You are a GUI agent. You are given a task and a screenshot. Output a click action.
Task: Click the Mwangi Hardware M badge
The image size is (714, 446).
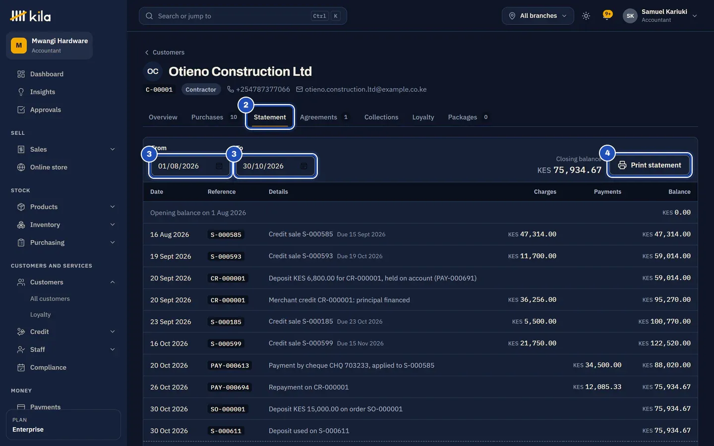coord(19,46)
